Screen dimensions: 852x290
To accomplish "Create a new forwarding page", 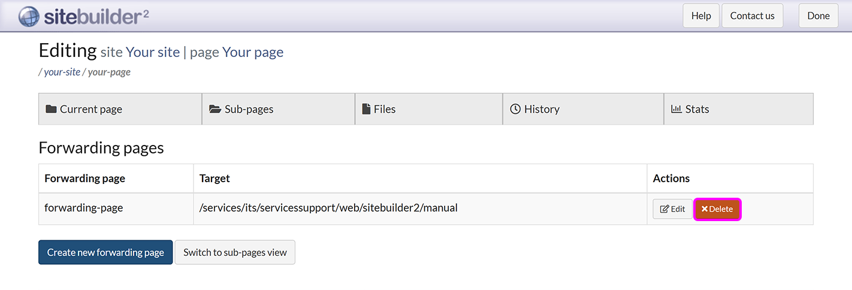I will coord(105,252).
